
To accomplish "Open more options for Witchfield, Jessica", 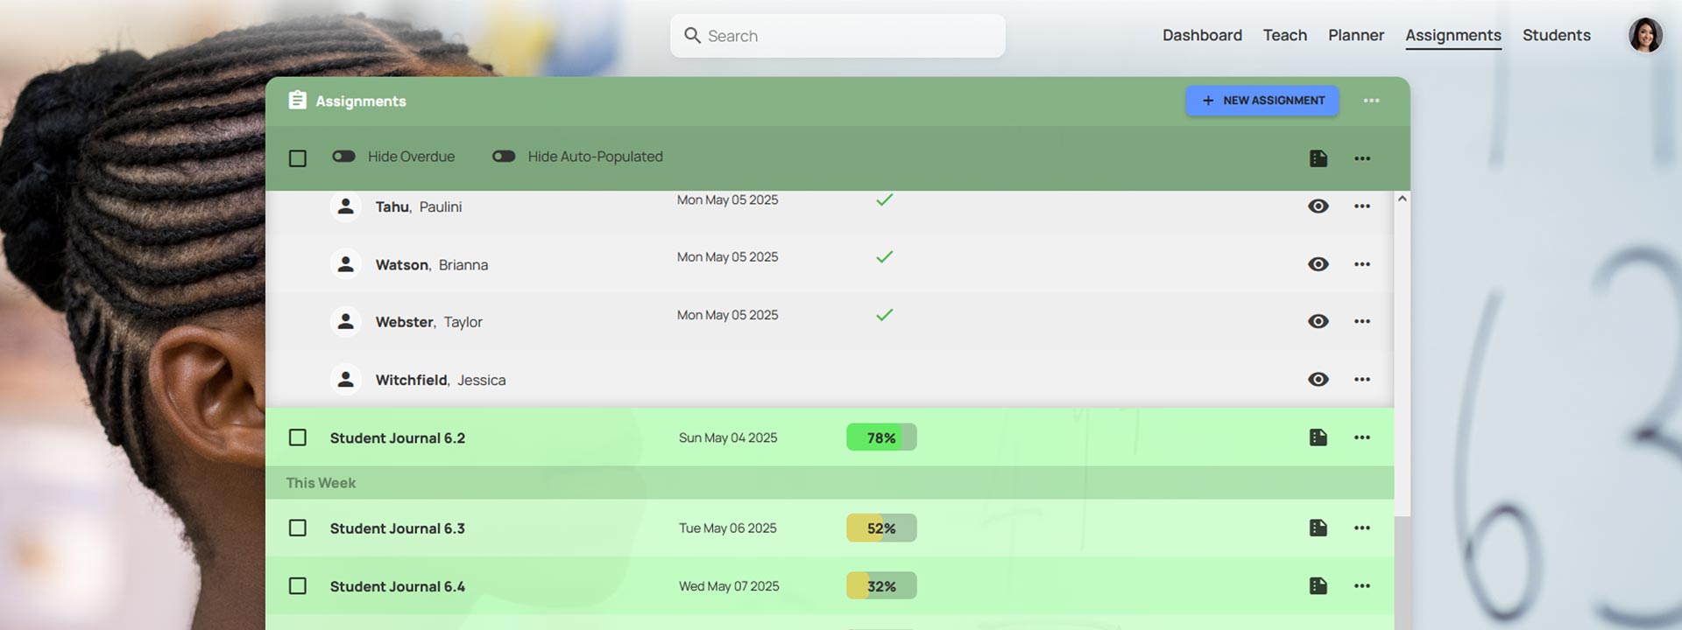I will pos(1361,379).
